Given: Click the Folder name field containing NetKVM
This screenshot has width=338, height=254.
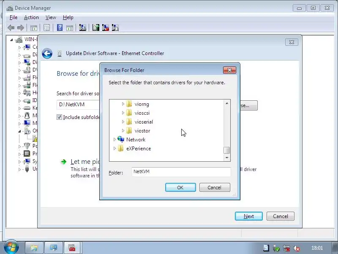Looking at the screenshot, I should [181, 172].
